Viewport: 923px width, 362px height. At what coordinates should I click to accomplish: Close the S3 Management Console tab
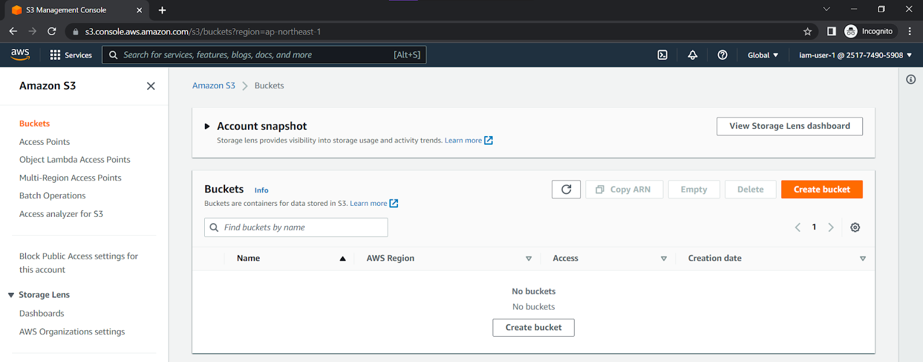139,10
